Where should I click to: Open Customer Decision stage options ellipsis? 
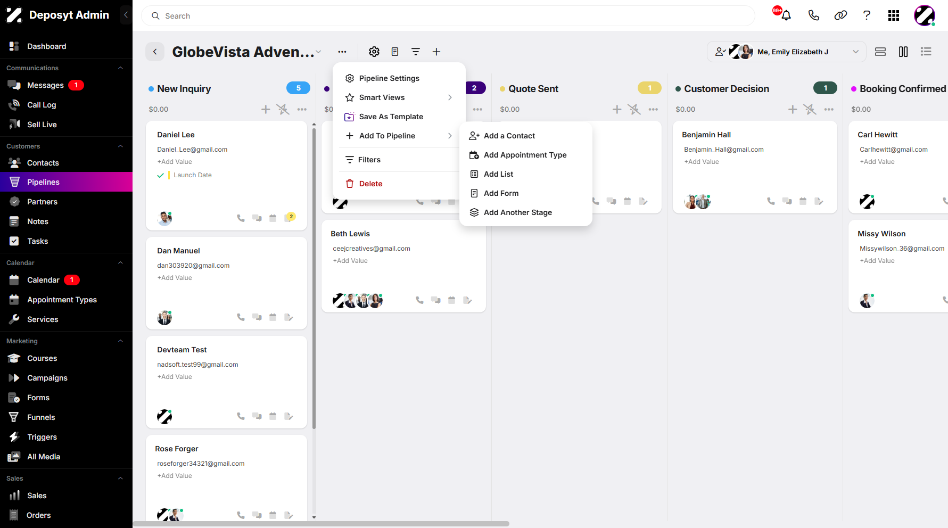coord(829,109)
